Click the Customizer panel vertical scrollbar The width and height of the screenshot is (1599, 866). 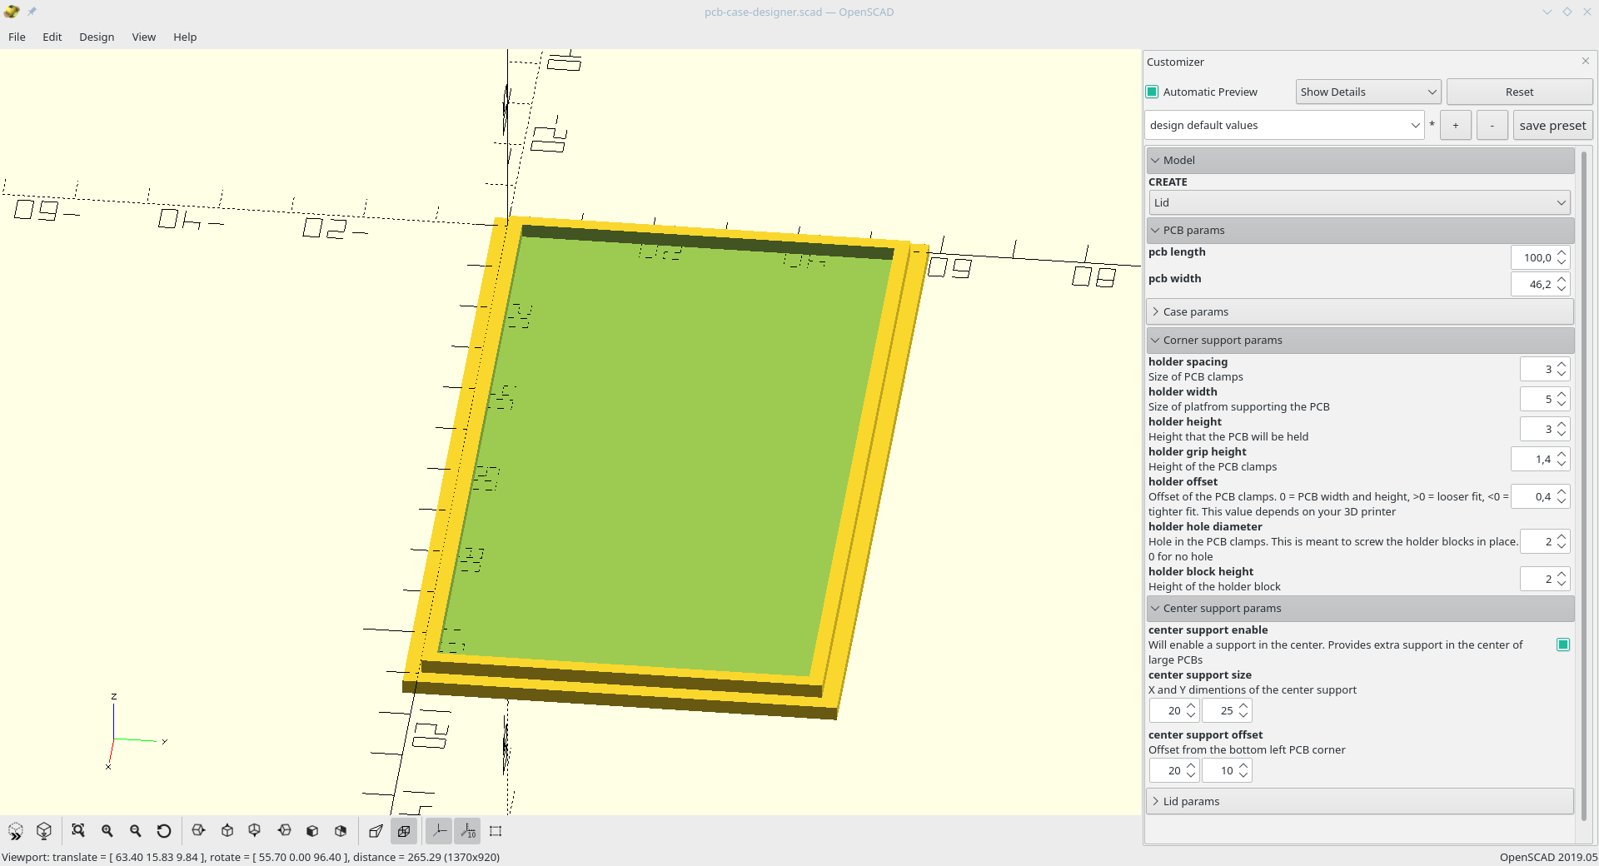1584,485
